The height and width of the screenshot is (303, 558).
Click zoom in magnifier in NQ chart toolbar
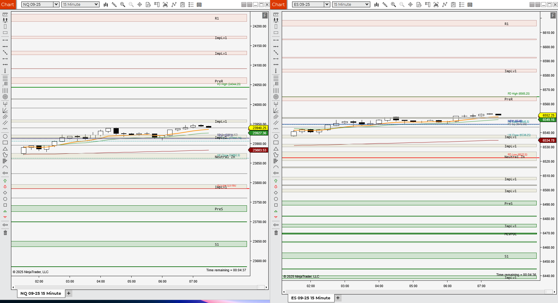pyautogui.click(x=123, y=5)
